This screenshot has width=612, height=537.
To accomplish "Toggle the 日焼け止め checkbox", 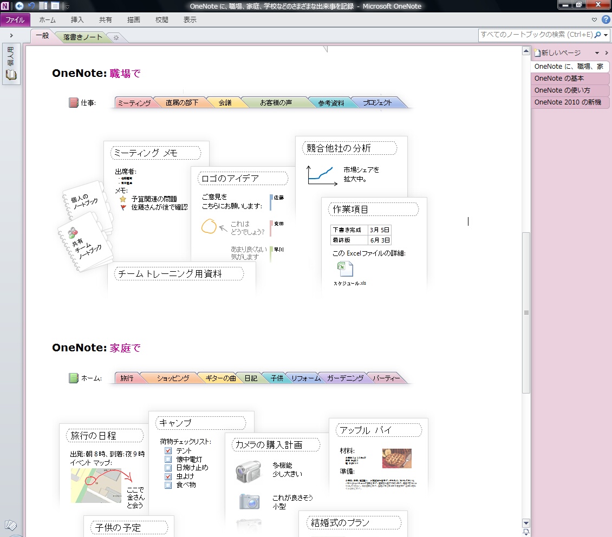I will pyautogui.click(x=168, y=468).
